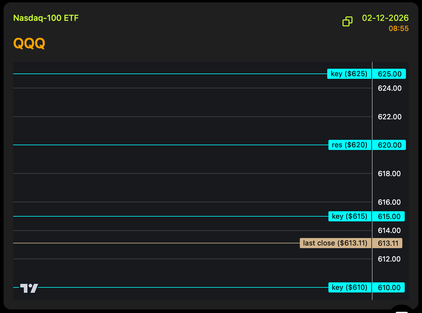Viewport: 422px width, 313px height.
Task: Select the key ($610) level label
Action: click(350, 287)
